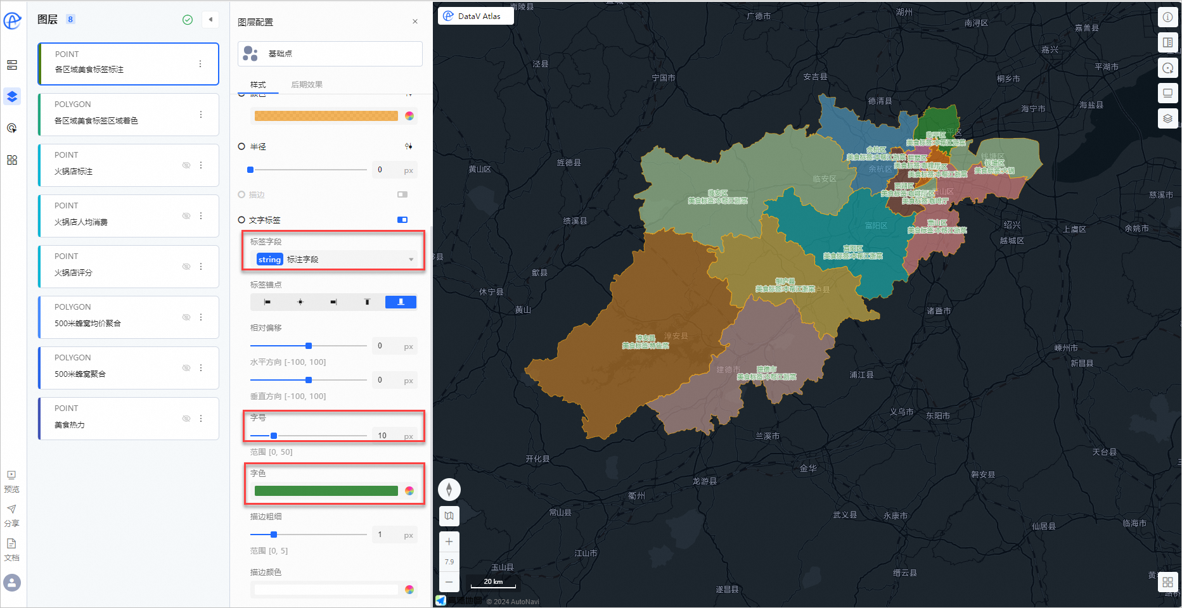This screenshot has height=608, width=1182.
Task: Zoom out the map with minus button
Action: pyautogui.click(x=449, y=581)
